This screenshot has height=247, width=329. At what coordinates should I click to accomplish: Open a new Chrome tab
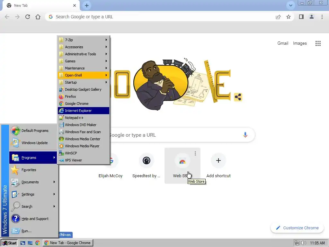[87, 5]
